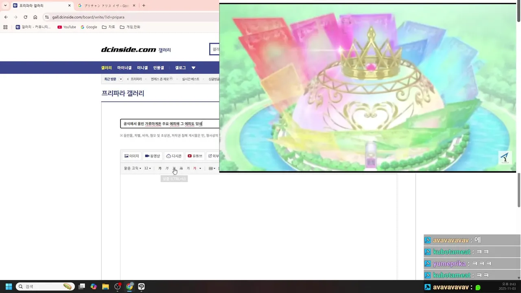This screenshot has height=293, width=521.
Task: Click the post title input field
Action: pyautogui.click(x=170, y=124)
